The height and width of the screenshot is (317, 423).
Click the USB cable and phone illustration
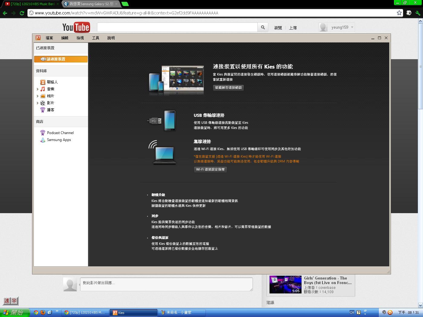click(x=161, y=121)
